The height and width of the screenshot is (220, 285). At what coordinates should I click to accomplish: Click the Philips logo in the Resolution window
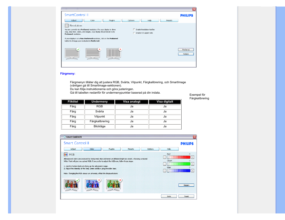coord(187,16)
